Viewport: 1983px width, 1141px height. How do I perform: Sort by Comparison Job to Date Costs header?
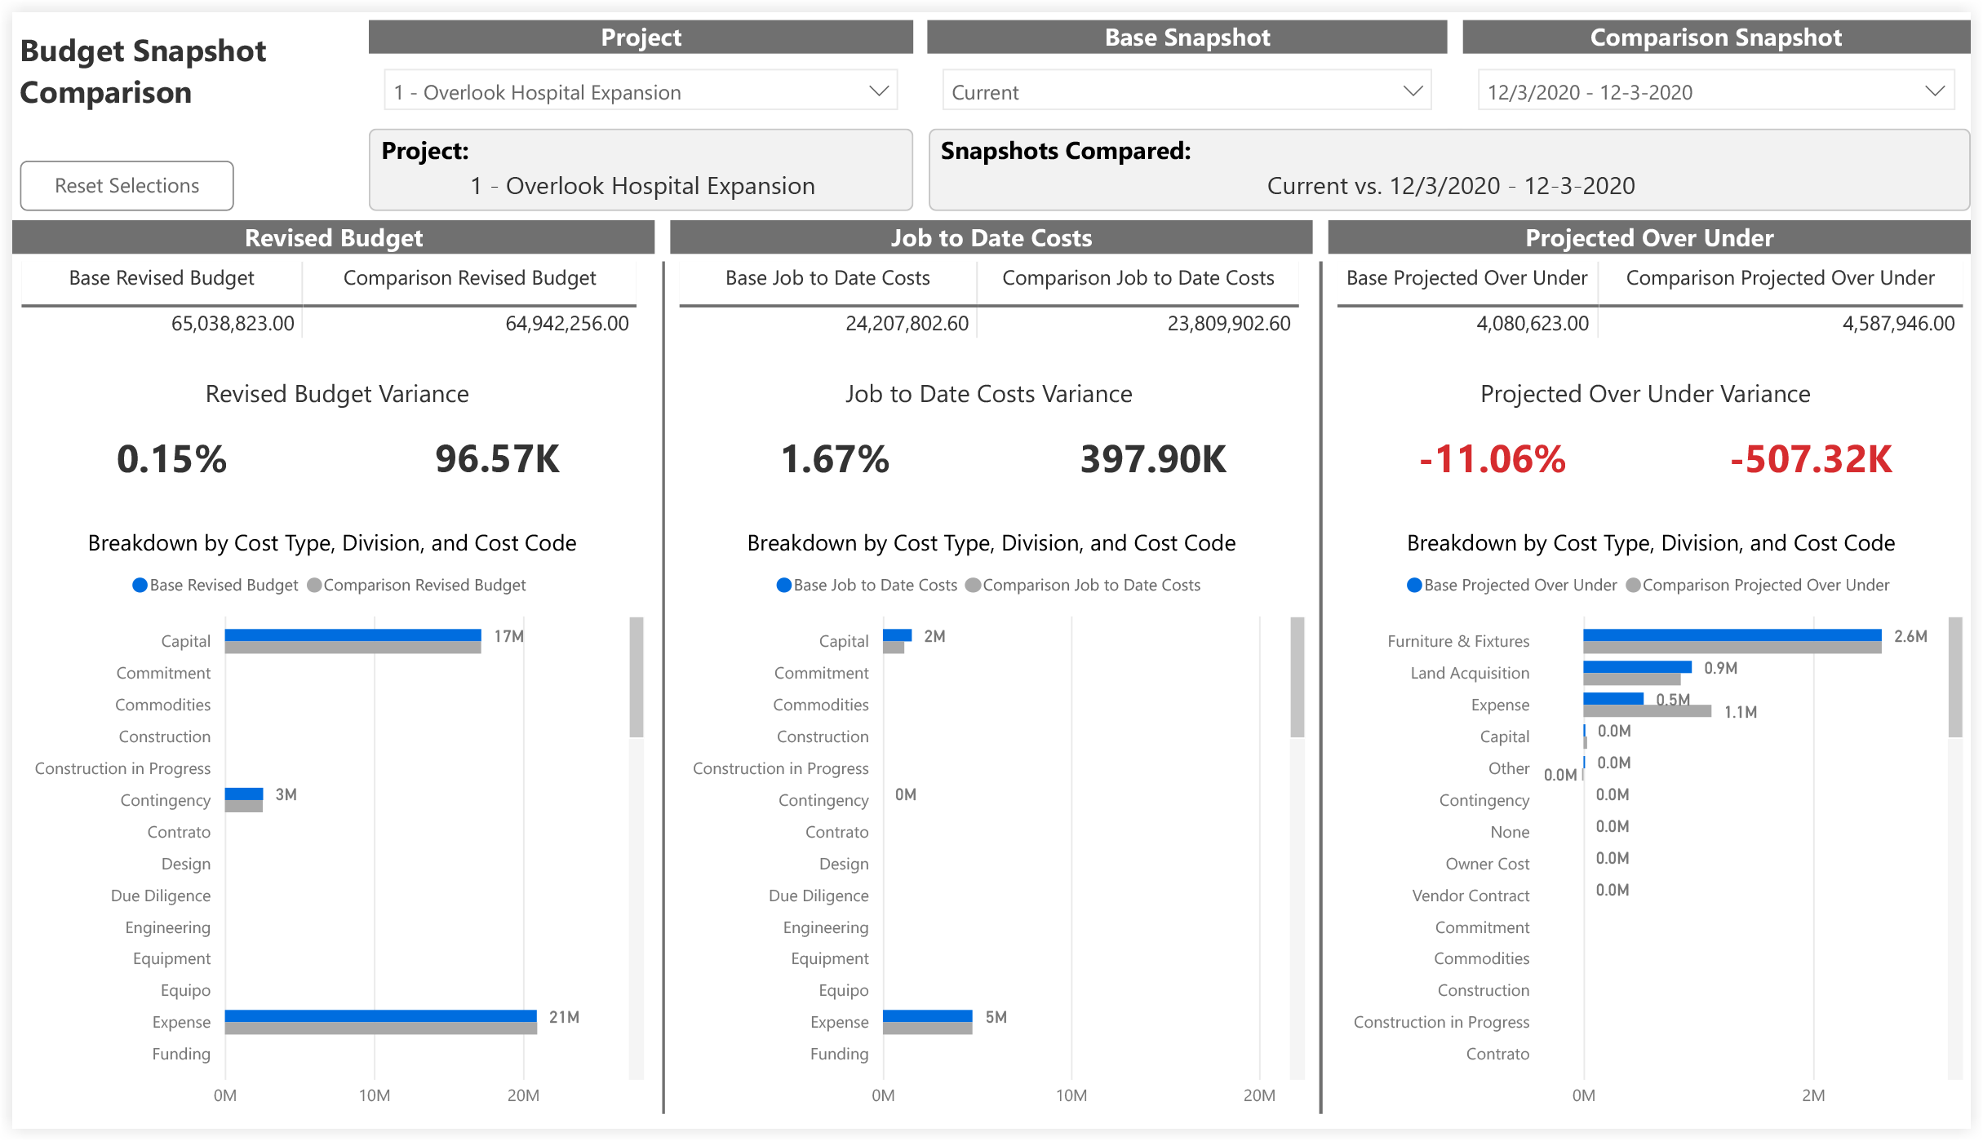tap(1138, 278)
